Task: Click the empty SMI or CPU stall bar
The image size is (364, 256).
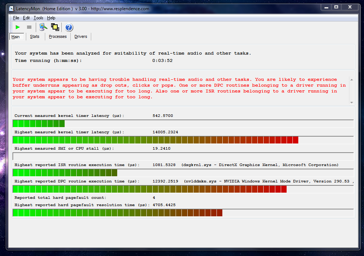Action: pos(183,157)
